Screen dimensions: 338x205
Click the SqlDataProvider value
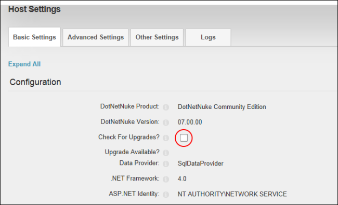pos(201,163)
